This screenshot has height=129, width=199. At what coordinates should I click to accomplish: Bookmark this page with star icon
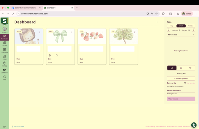coord(157,14)
